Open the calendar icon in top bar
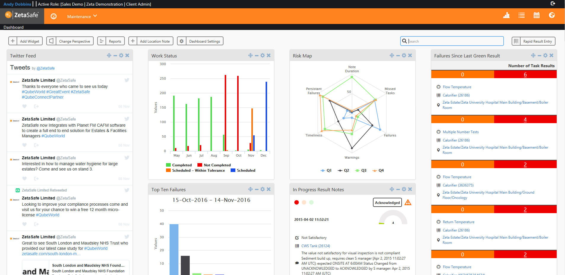 pos(536,15)
